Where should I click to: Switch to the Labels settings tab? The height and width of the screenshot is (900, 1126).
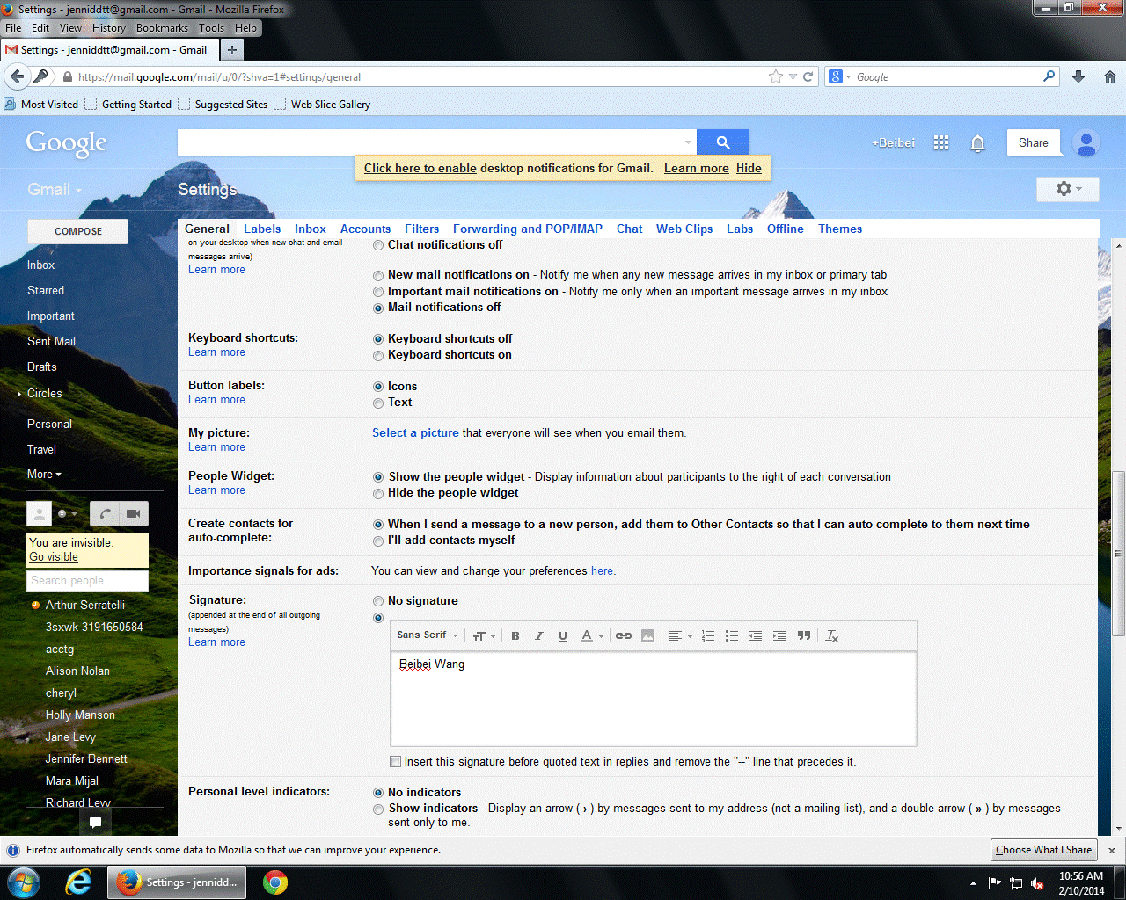(x=262, y=229)
